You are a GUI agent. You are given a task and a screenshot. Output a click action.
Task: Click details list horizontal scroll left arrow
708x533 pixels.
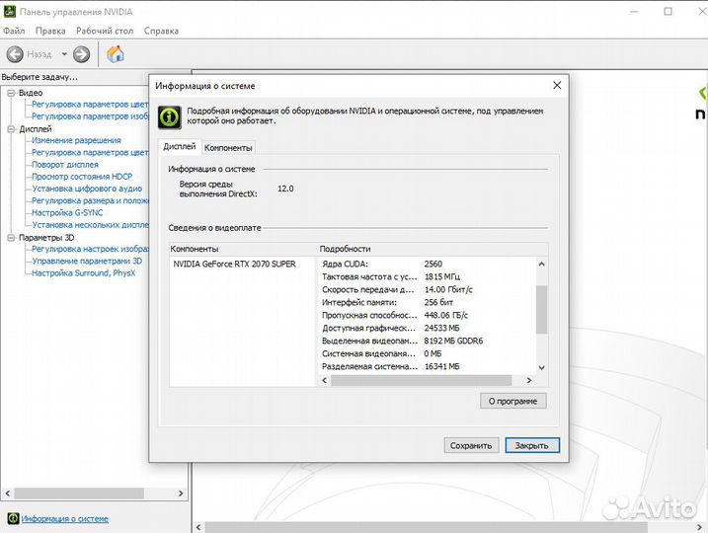(x=324, y=380)
